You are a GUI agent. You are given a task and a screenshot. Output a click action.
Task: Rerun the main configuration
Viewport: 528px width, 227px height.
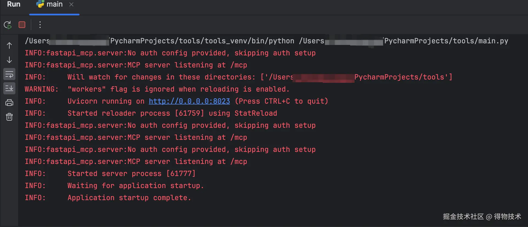pos(8,25)
